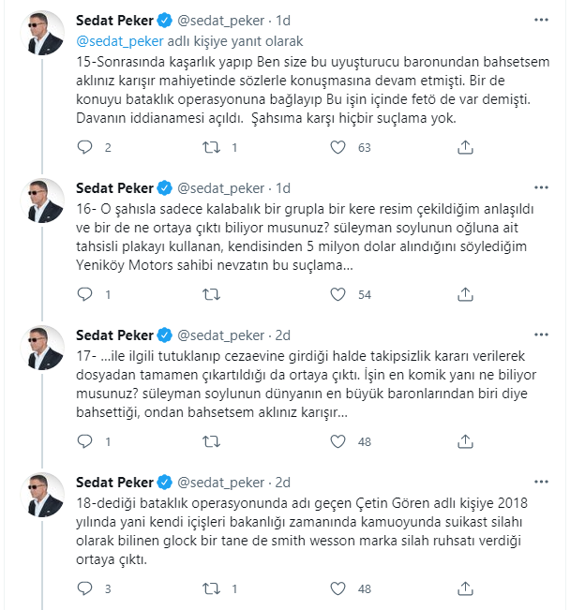Screen dimensions: 585x610
Task: Like tweet 17 with 48 likes
Action: (337, 441)
